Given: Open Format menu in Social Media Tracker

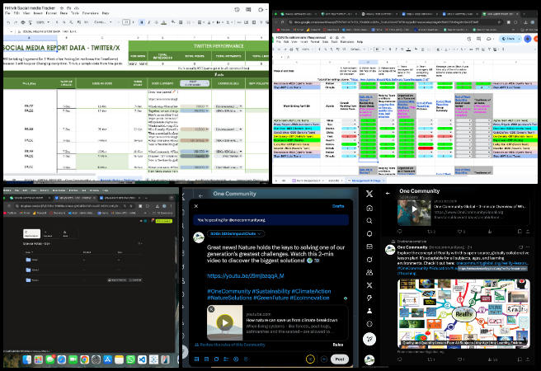Looking at the screenshot, I should click(51, 13).
